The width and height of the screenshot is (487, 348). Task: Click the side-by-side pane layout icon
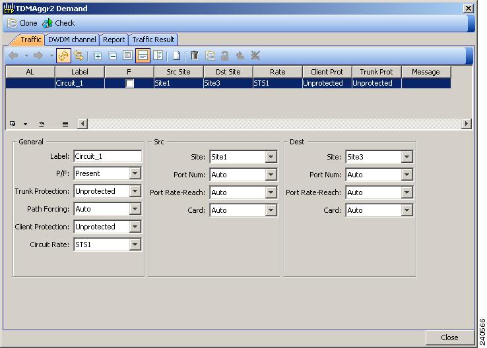158,56
